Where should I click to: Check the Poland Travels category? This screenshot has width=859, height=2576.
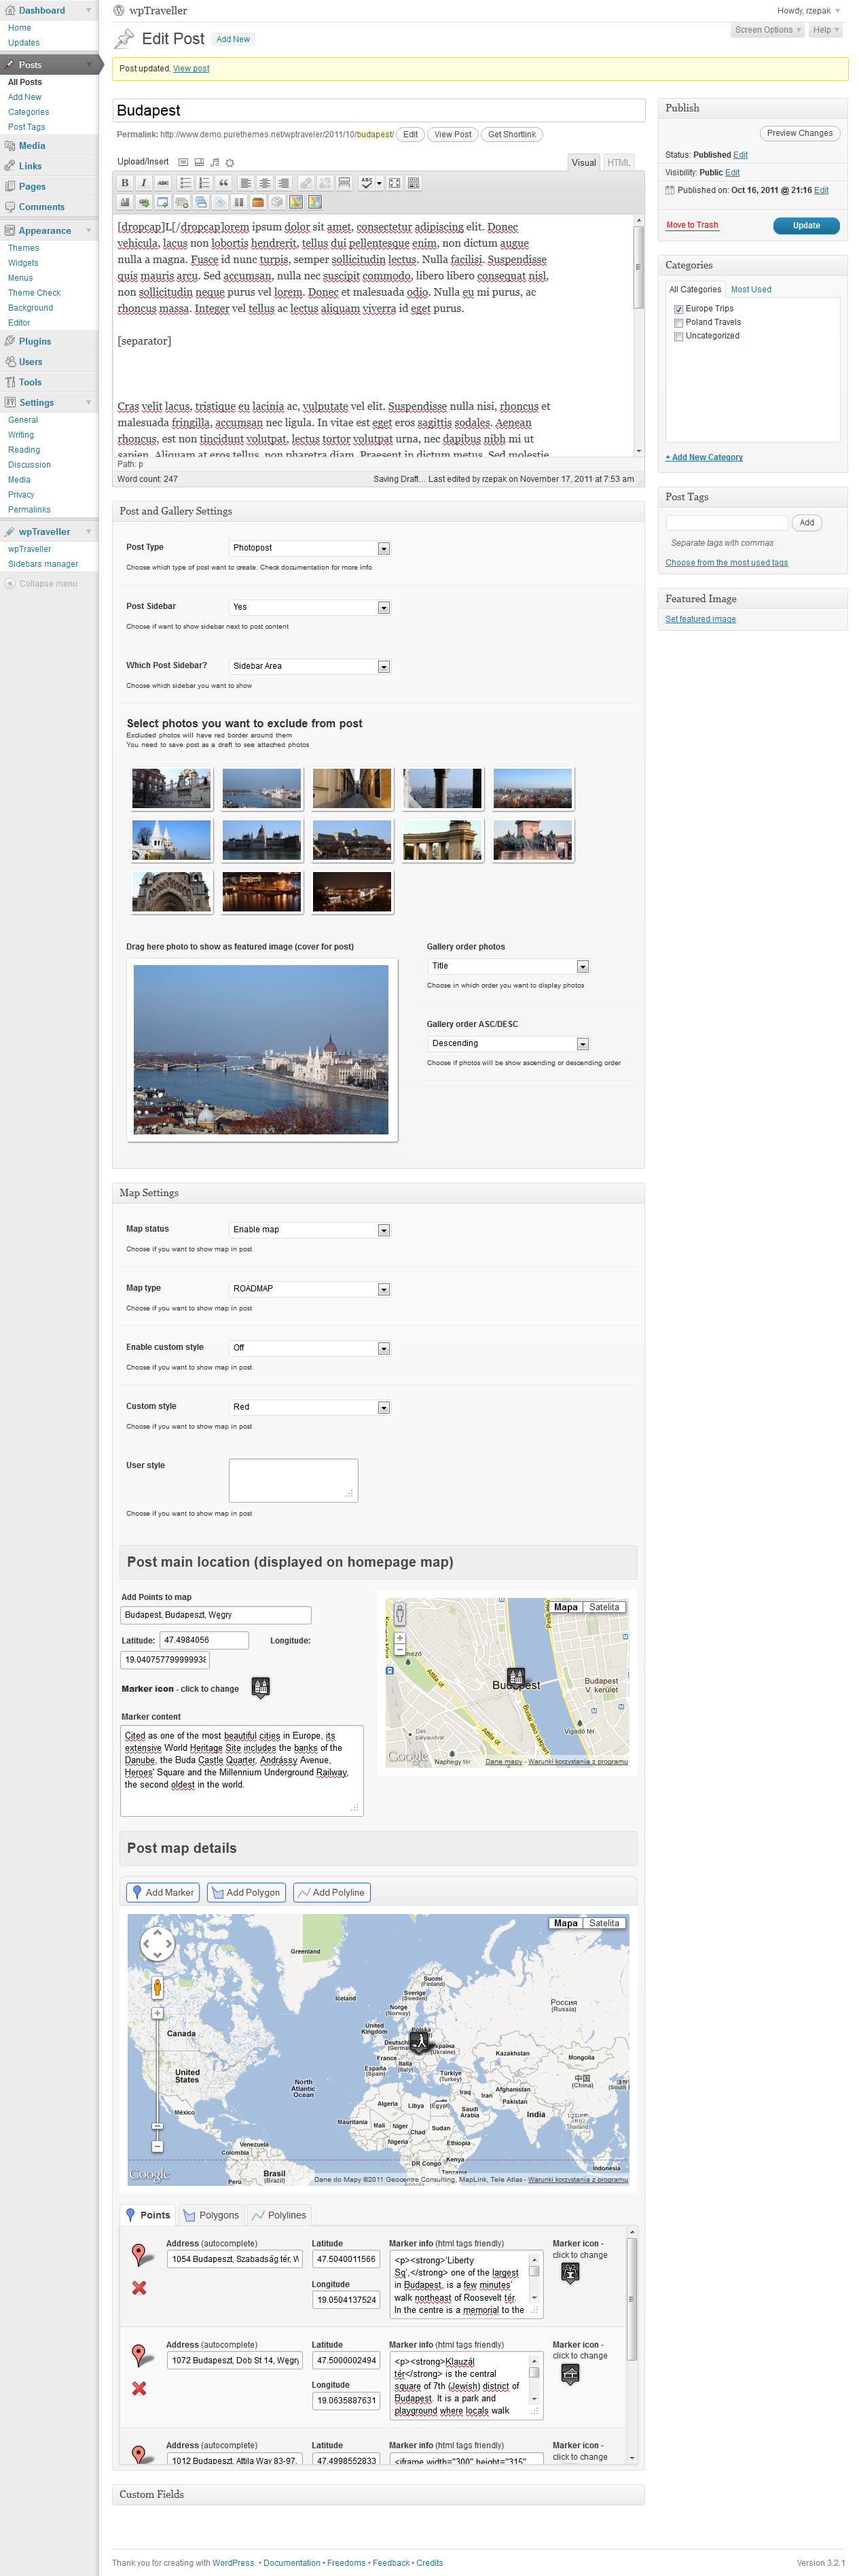(x=678, y=323)
